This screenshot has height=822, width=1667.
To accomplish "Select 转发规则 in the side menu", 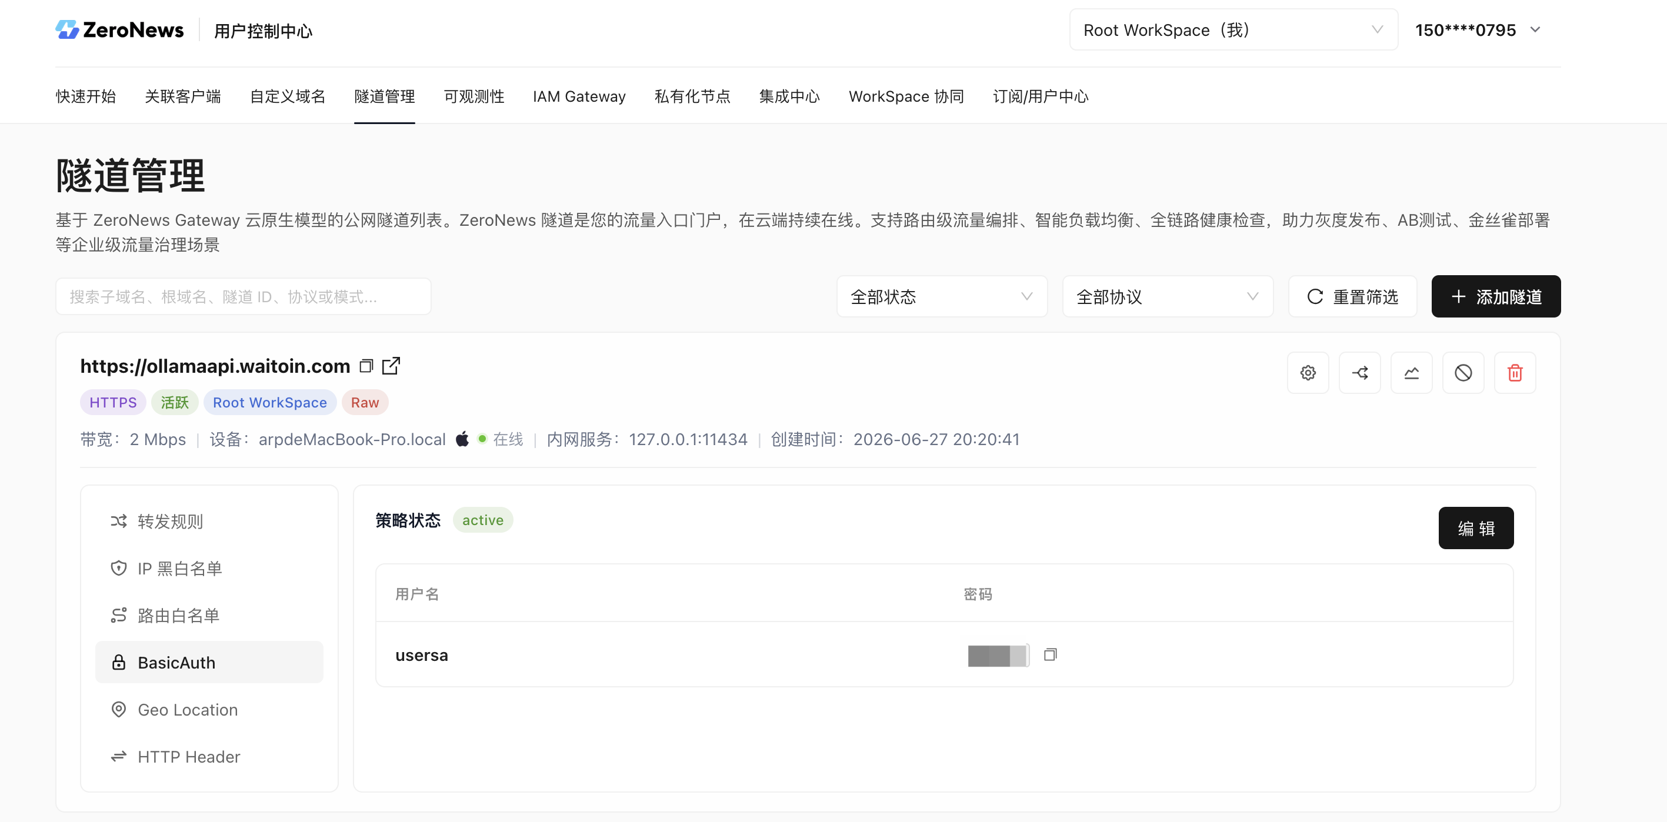I will 209,522.
